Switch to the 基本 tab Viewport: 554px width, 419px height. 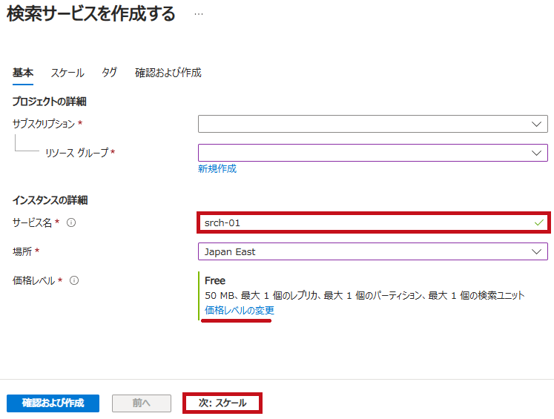tap(23, 73)
